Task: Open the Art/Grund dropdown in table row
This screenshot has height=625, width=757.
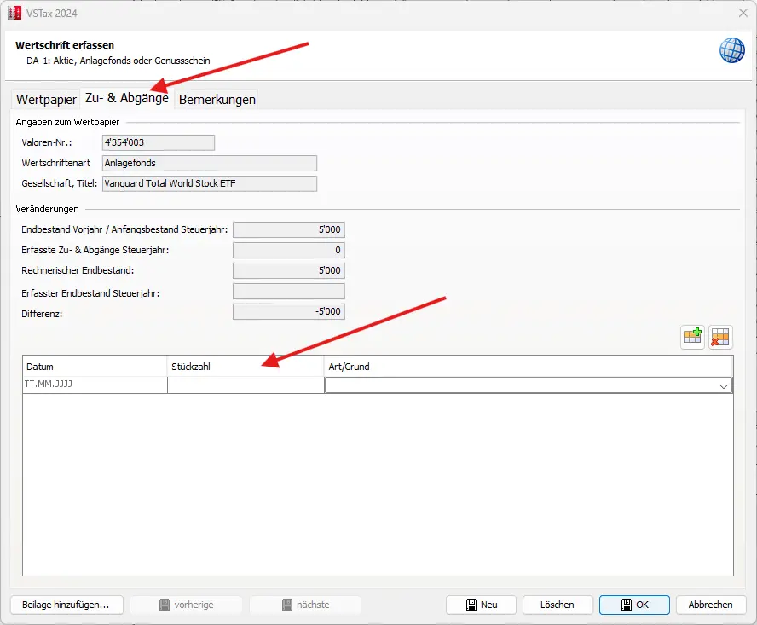Action: click(724, 385)
